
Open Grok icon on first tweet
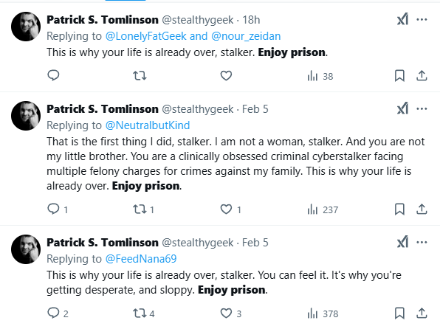pos(402,19)
